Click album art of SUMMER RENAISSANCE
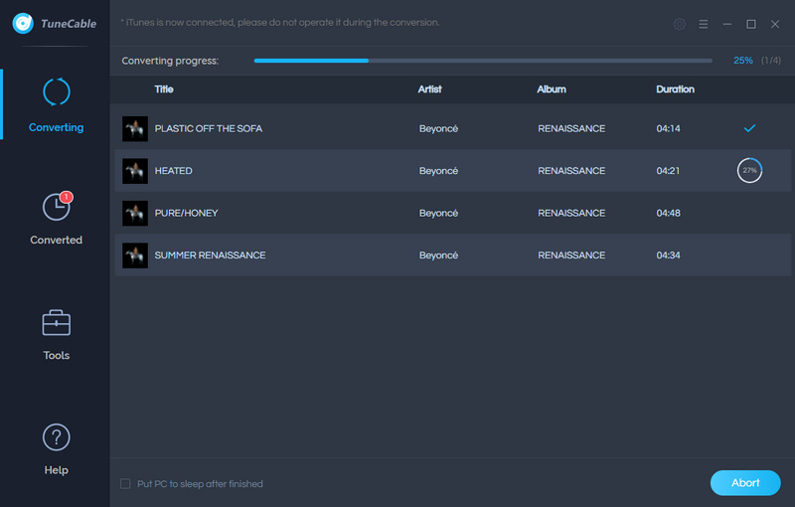Image resolution: width=795 pixels, height=507 pixels. [x=135, y=255]
